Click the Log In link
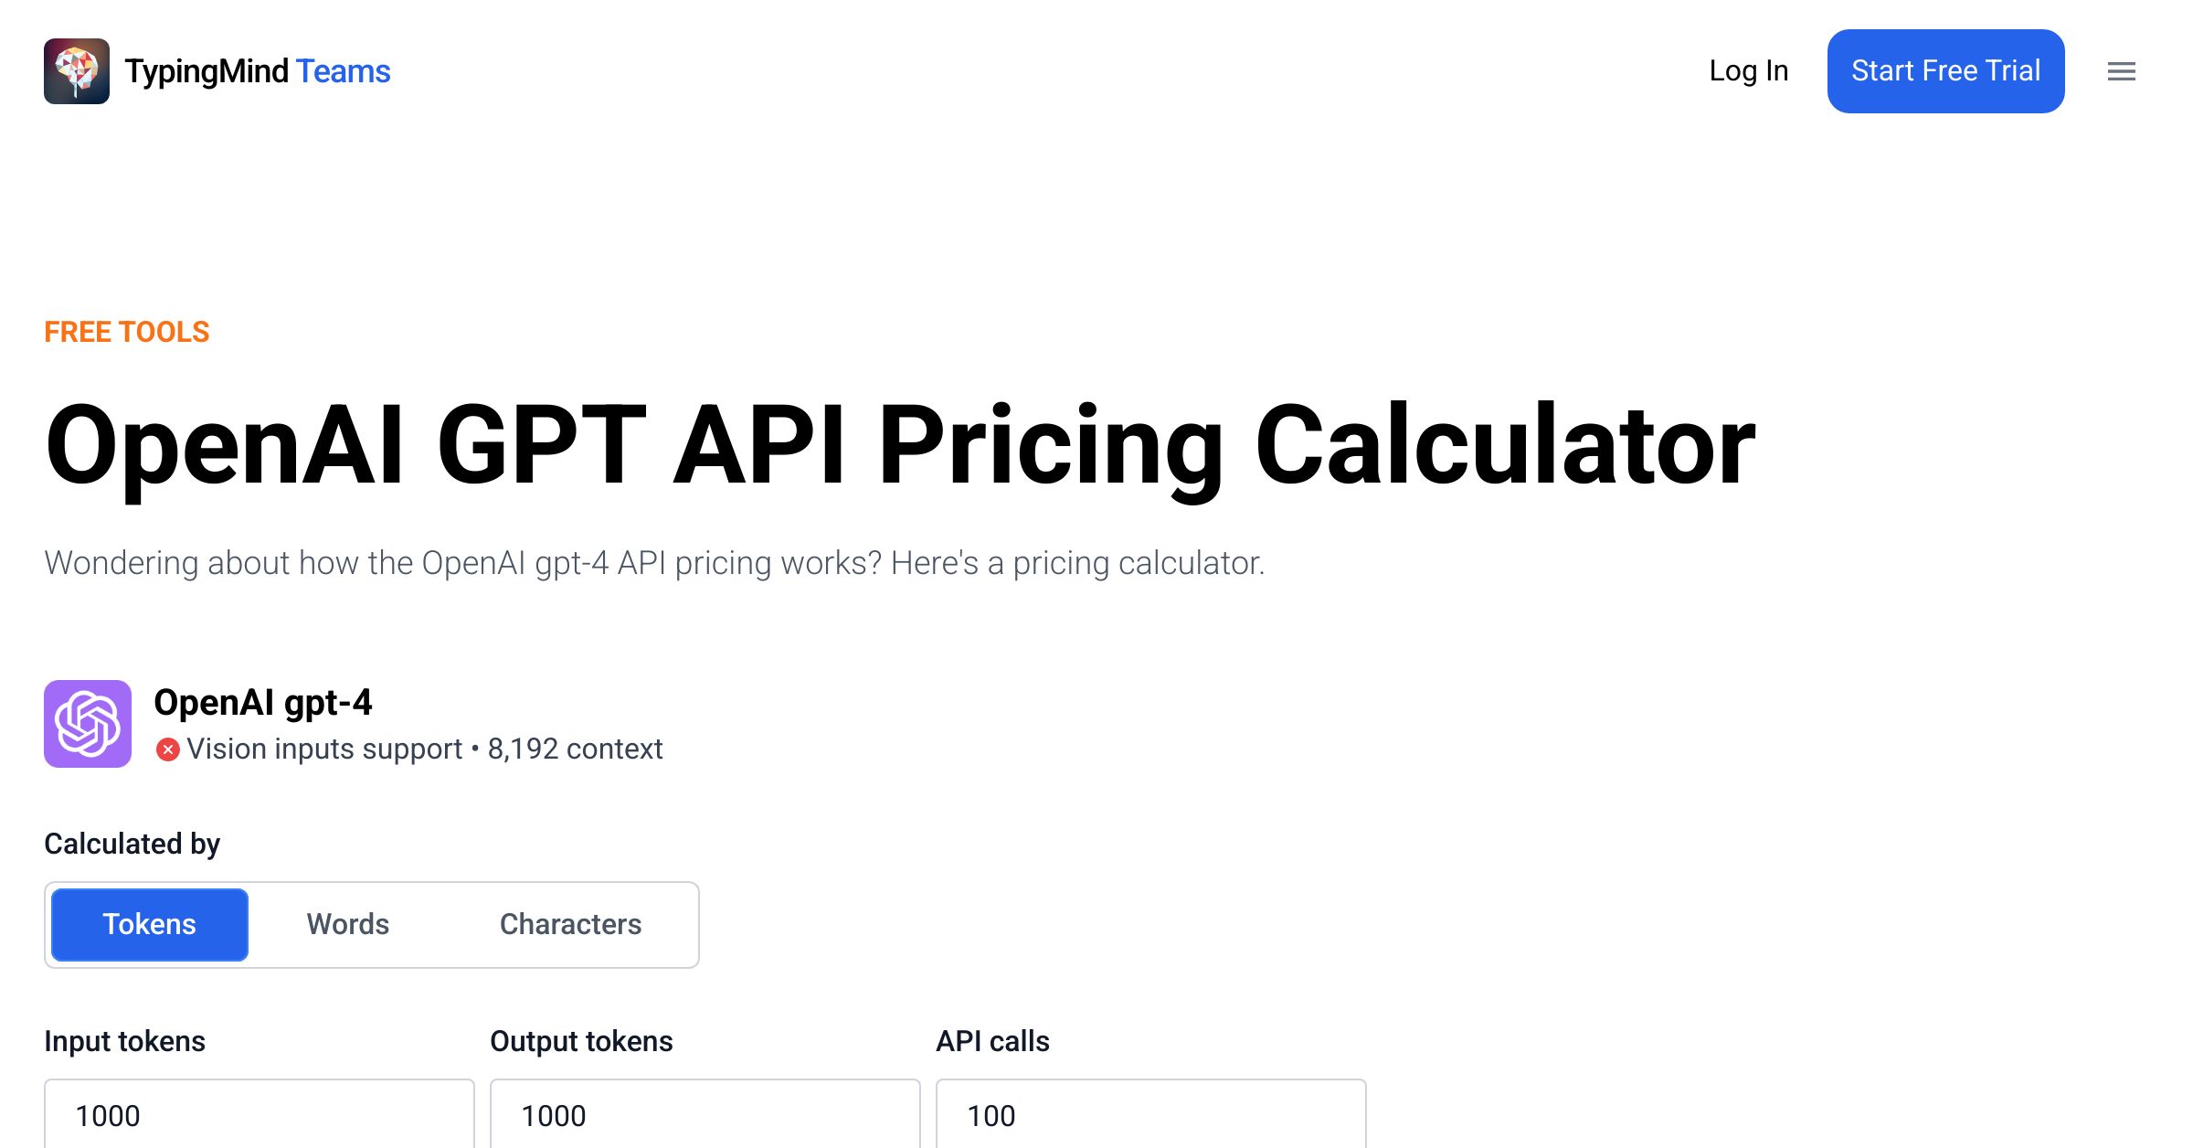The width and height of the screenshot is (2193, 1148). [1748, 71]
